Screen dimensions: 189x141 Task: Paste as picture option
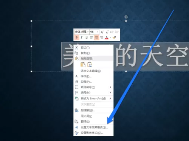point(90,65)
